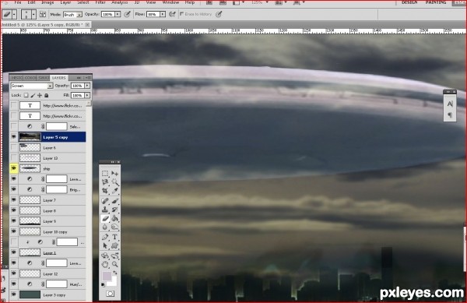The image size is (467, 303).
Task: Hide Layer 7 visibility eye
Action: pos(13,199)
